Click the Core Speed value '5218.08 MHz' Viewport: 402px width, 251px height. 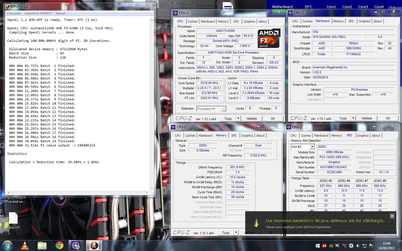point(209,83)
